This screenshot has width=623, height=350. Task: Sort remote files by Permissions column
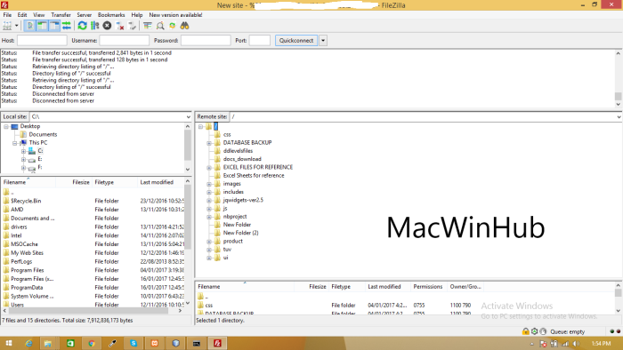pos(428,287)
